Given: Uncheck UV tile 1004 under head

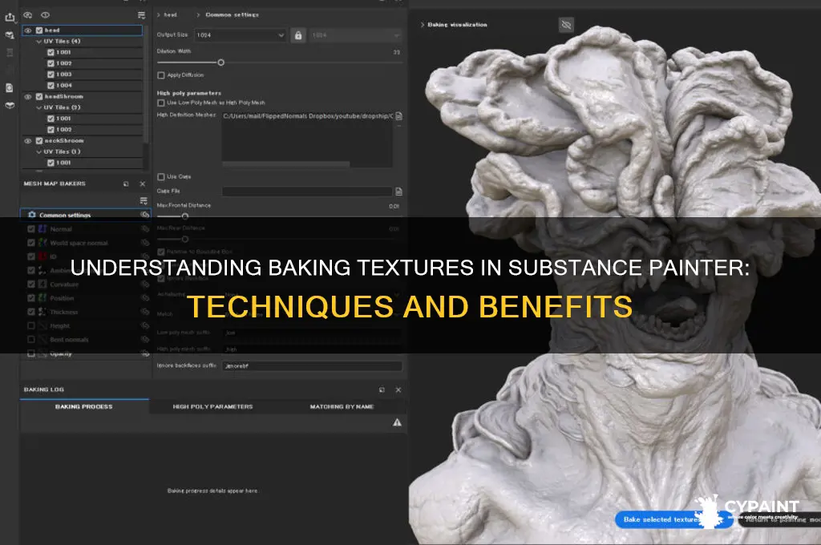Looking at the screenshot, I should 51,85.
